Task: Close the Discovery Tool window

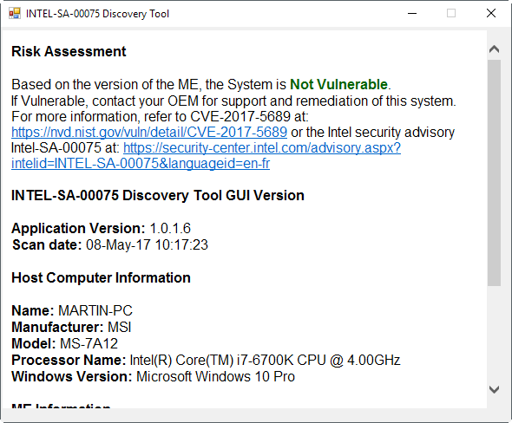Action: (491, 13)
